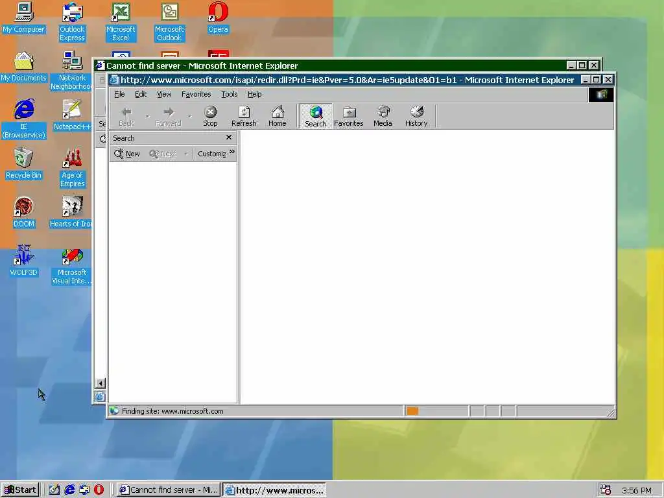Launch Internet Explorer from Quick Launch
Viewport: 664px width, 498px height.
click(69, 490)
